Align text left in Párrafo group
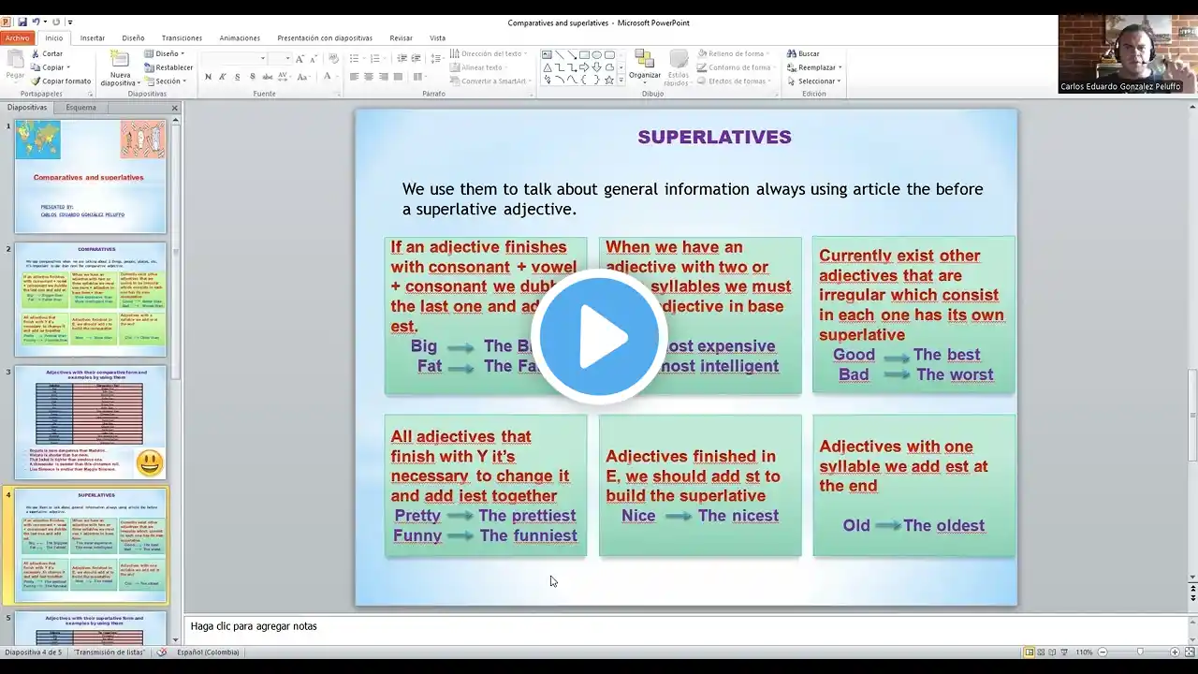The image size is (1198, 674). point(354,77)
